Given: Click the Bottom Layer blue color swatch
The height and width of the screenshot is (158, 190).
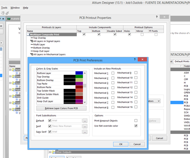Looking at the screenshot, I should click(79, 73).
